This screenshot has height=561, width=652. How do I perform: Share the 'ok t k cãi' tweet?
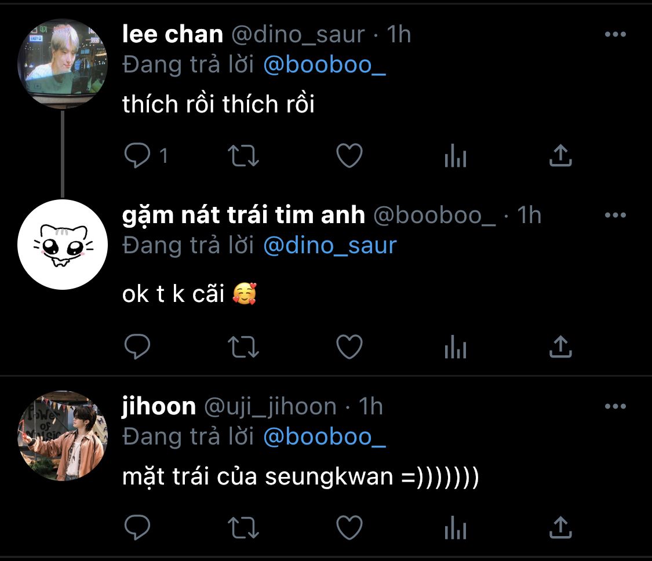click(x=560, y=347)
